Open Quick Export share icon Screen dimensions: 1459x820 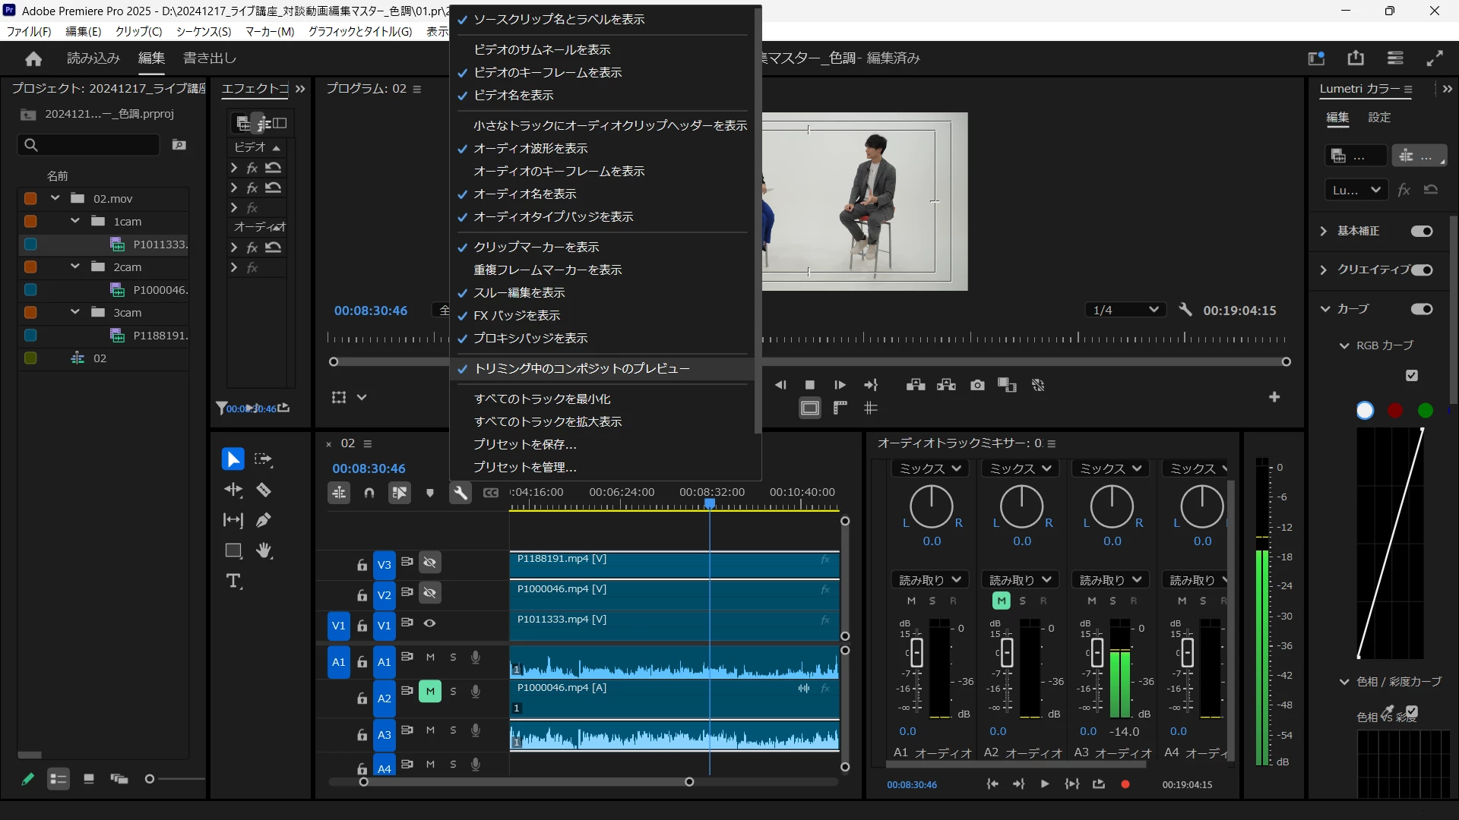pyautogui.click(x=1356, y=58)
